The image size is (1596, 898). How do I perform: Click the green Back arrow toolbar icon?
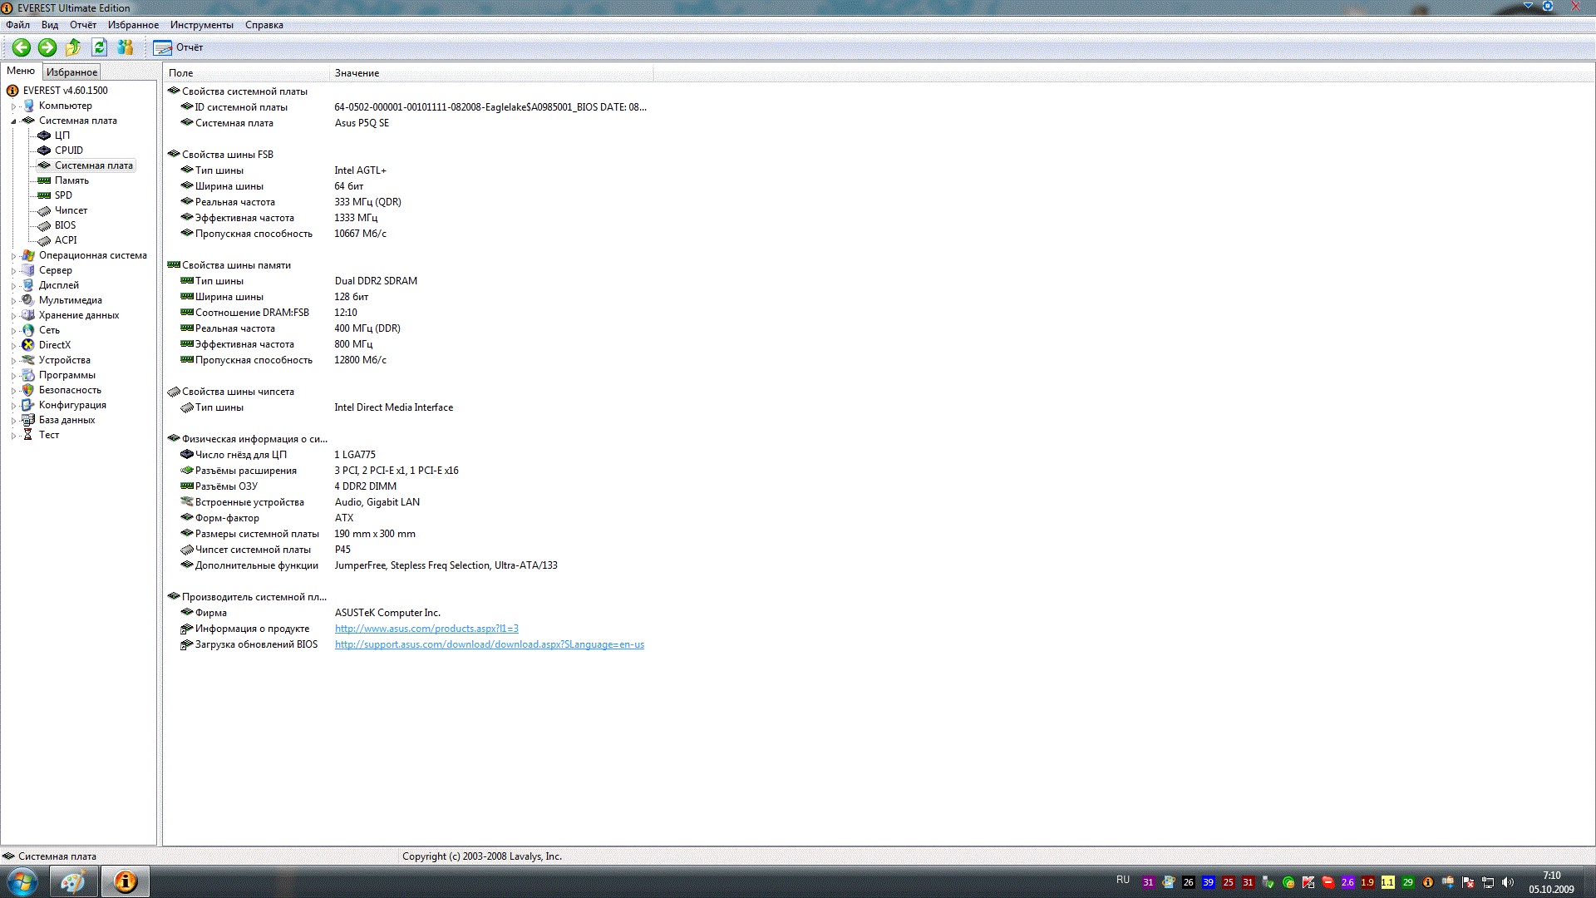22,47
